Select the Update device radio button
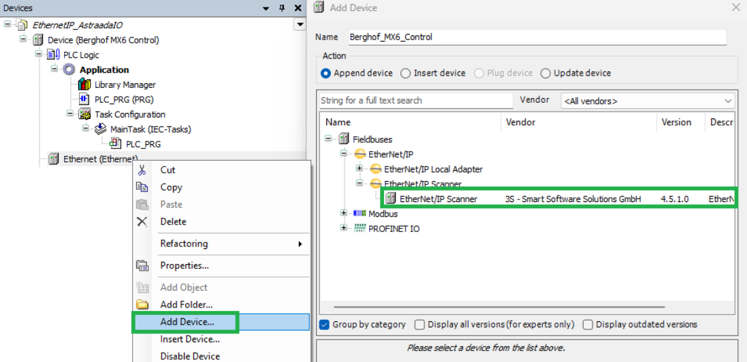747x362 pixels. pyautogui.click(x=545, y=73)
